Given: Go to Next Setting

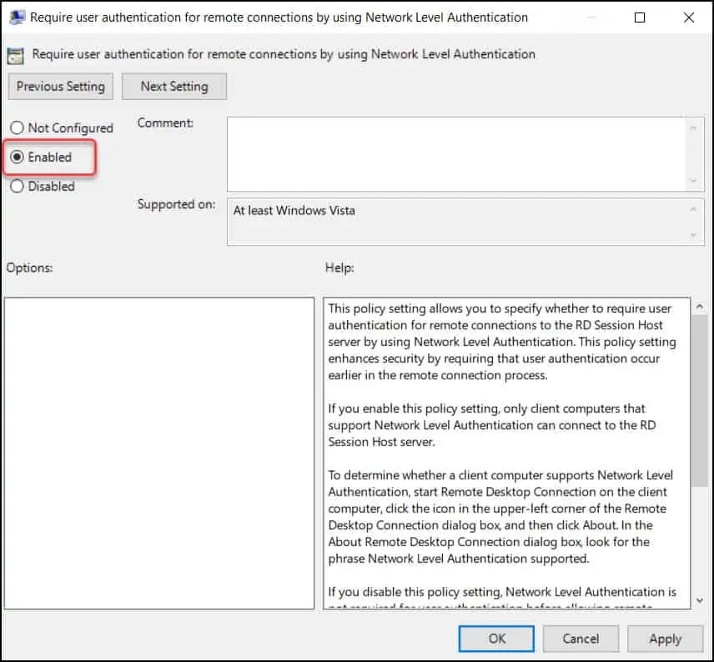Looking at the screenshot, I should tap(174, 87).
